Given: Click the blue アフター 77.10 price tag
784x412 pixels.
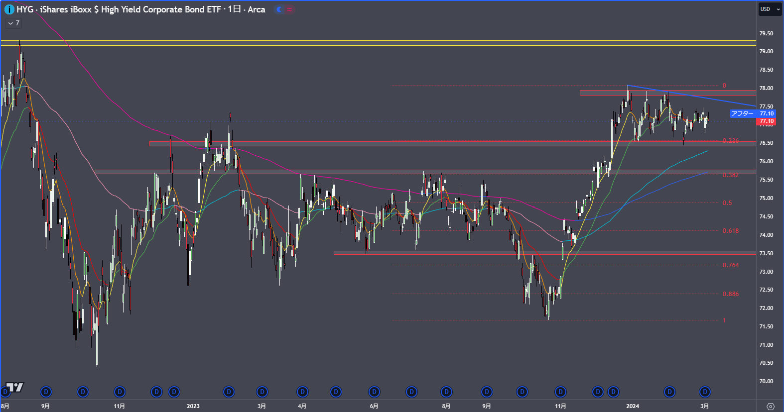Looking at the screenshot, I should (753, 114).
